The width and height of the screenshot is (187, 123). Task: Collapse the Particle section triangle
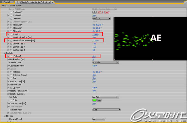coord(5,53)
